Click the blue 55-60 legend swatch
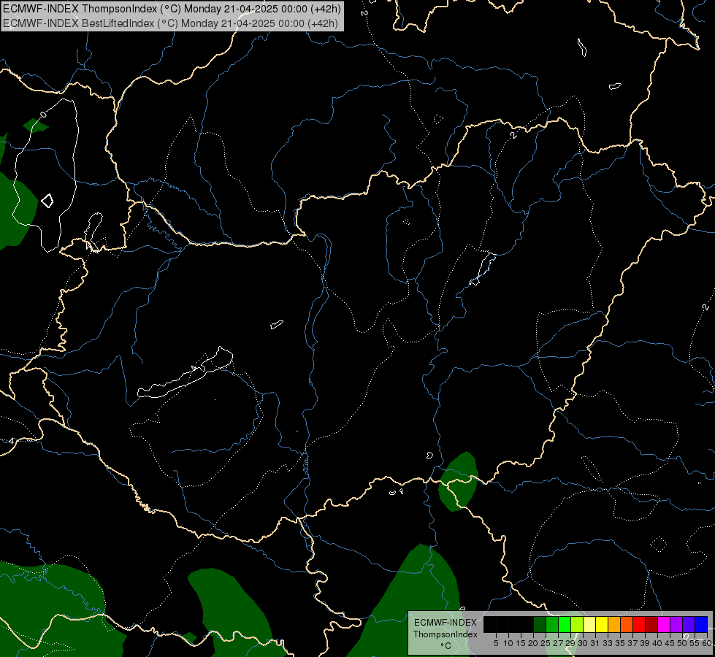 701,624
